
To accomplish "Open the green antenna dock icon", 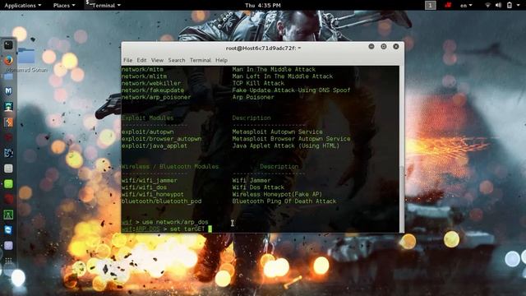I will [8, 215].
